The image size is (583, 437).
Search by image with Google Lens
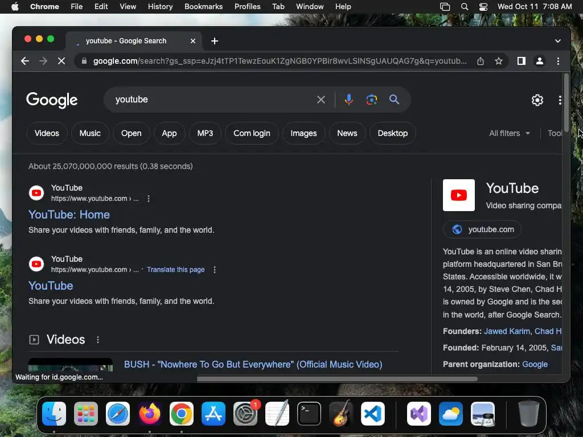pyautogui.click(x=371, y=100)
